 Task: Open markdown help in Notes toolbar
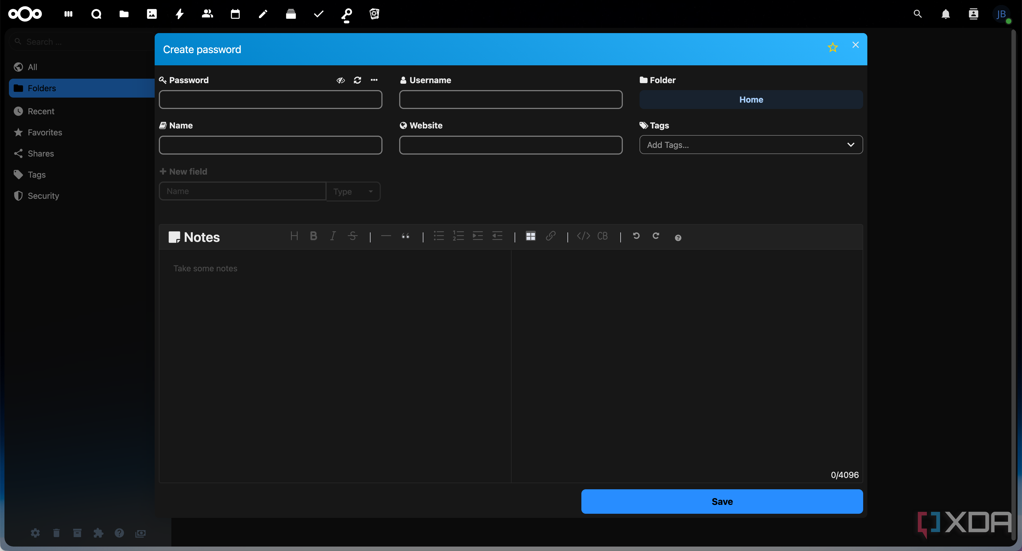point(678,238)
